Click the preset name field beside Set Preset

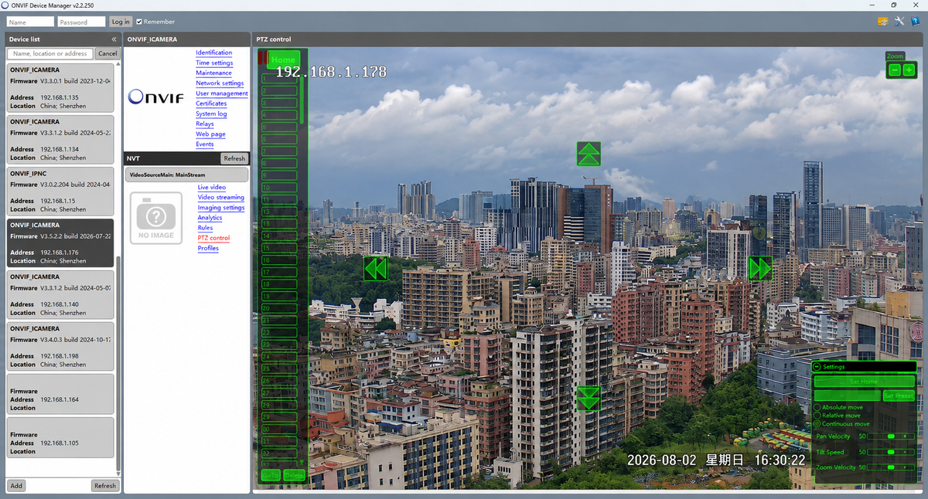pos(848,395)
